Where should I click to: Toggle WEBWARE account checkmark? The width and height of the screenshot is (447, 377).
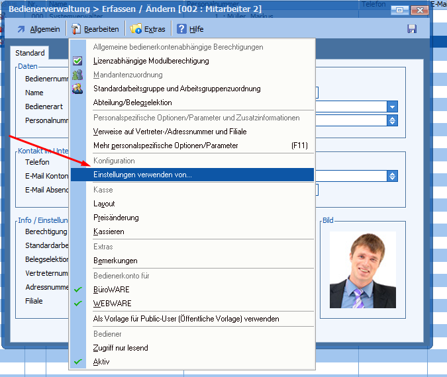(78, 304)
